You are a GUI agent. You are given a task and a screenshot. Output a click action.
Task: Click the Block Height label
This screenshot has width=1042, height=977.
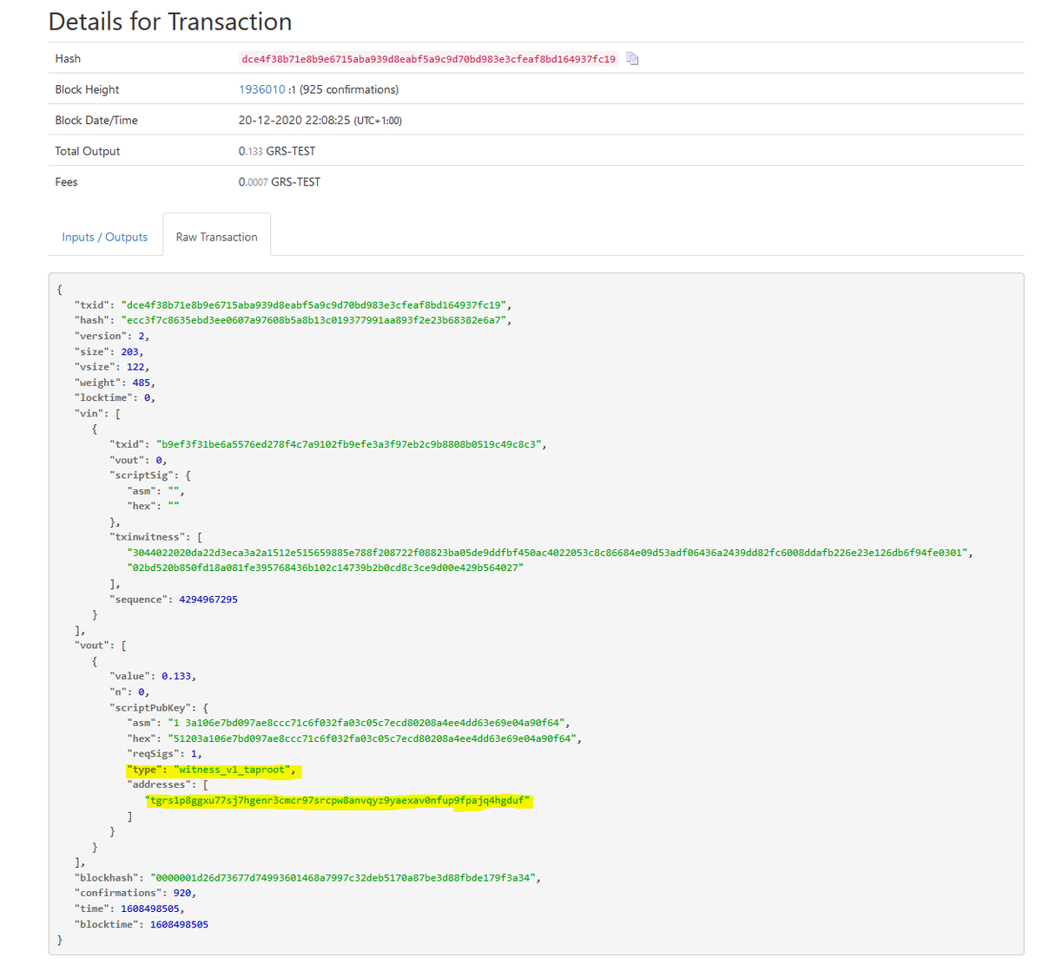(87, 89)
